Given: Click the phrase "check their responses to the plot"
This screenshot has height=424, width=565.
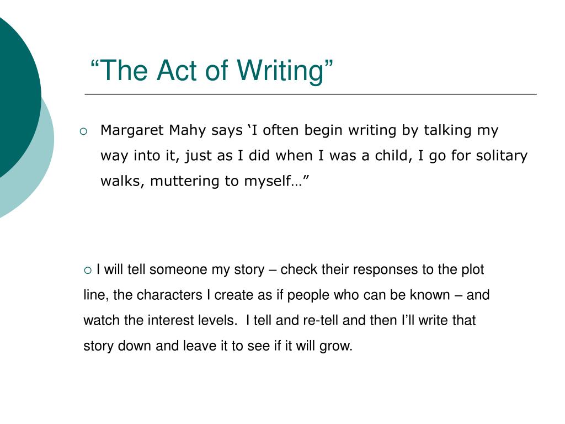Looking at the screenshot, I should (382, 269).
